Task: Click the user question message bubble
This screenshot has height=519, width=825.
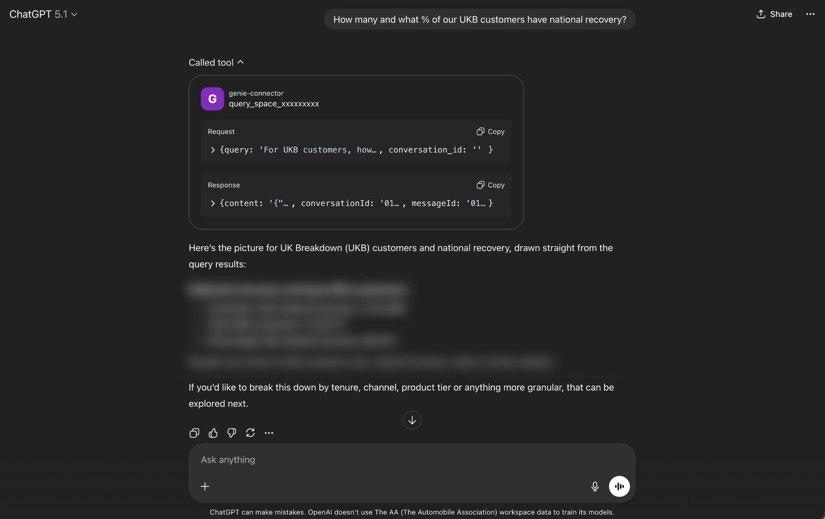Action: (479, 19)
